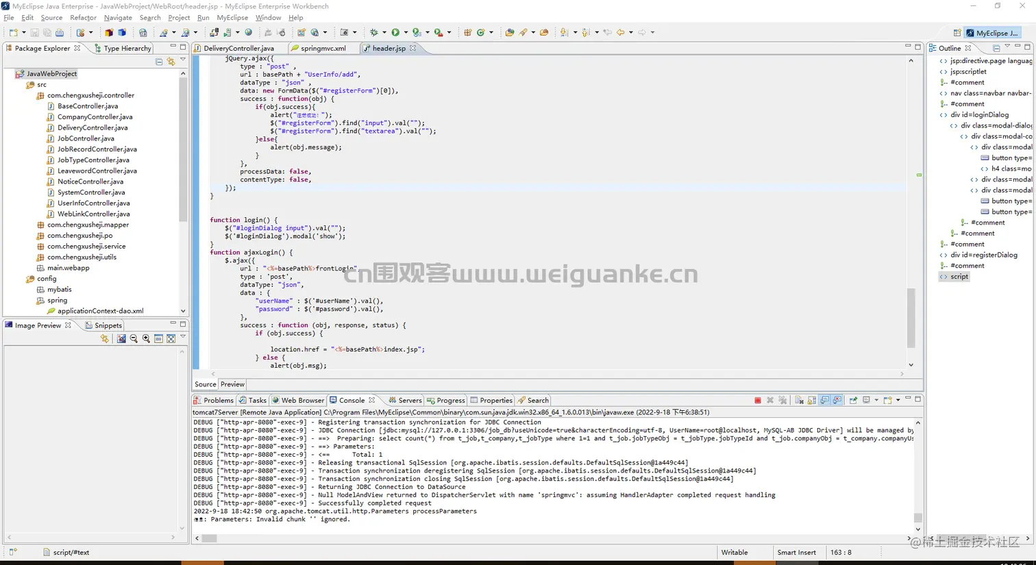Select applicationContext-dao.xml file
The height and width of the screenshot is (565, 1036).
tap(100, 311)
